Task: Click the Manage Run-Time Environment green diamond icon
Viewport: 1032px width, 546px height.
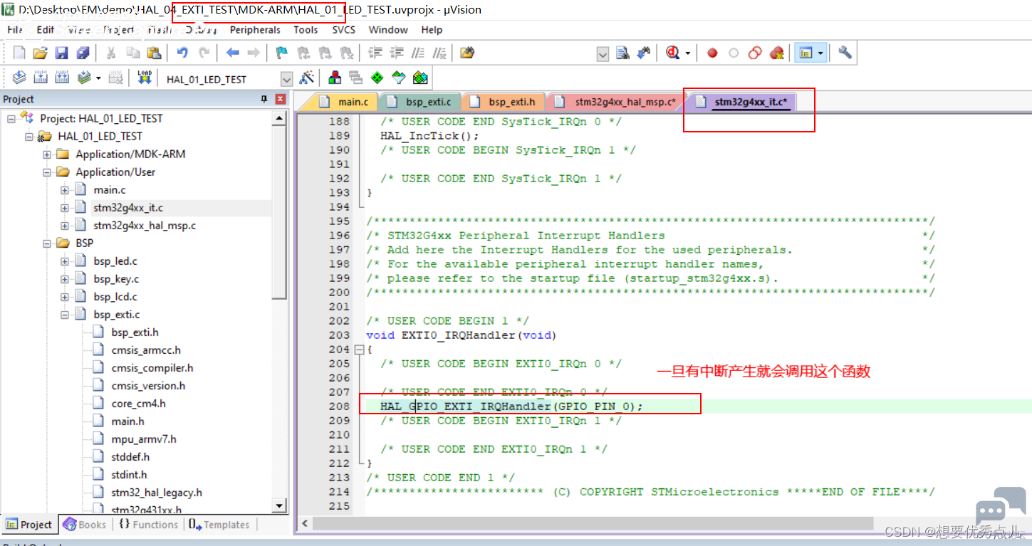Action: pyautogui.click(x=377, y=78)
